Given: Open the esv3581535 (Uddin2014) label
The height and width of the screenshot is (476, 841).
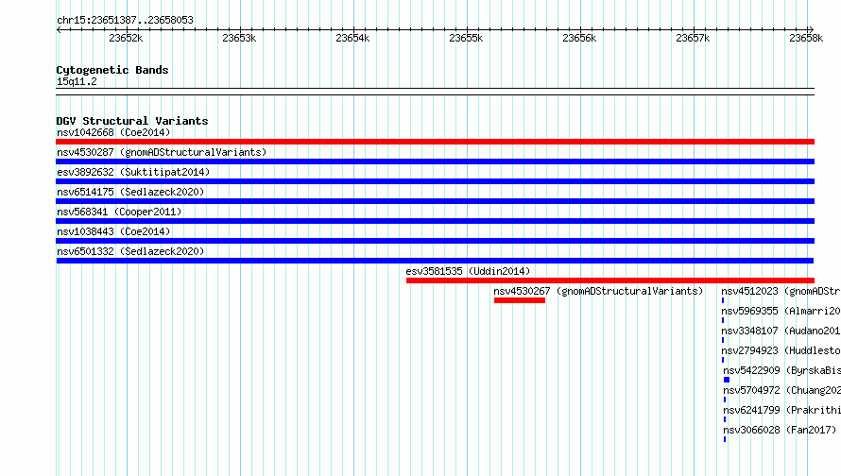Looking at the screenshot, I should [468, 271].
